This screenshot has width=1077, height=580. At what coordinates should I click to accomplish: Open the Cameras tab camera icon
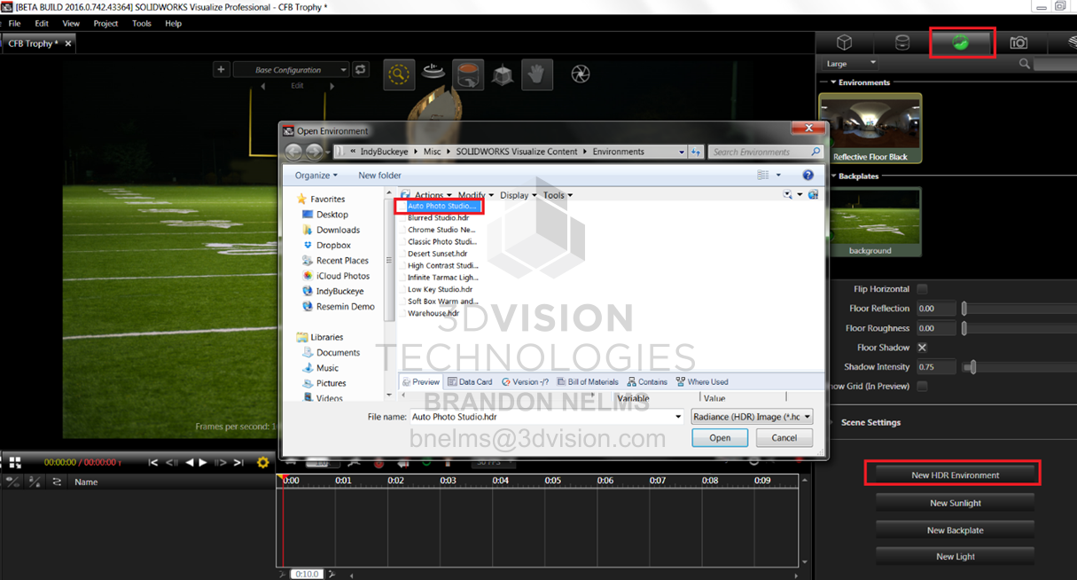1018,43
